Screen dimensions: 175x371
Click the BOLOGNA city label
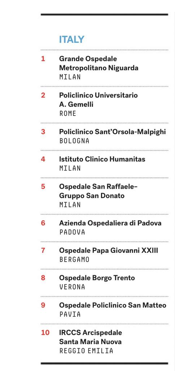point(74,141)
